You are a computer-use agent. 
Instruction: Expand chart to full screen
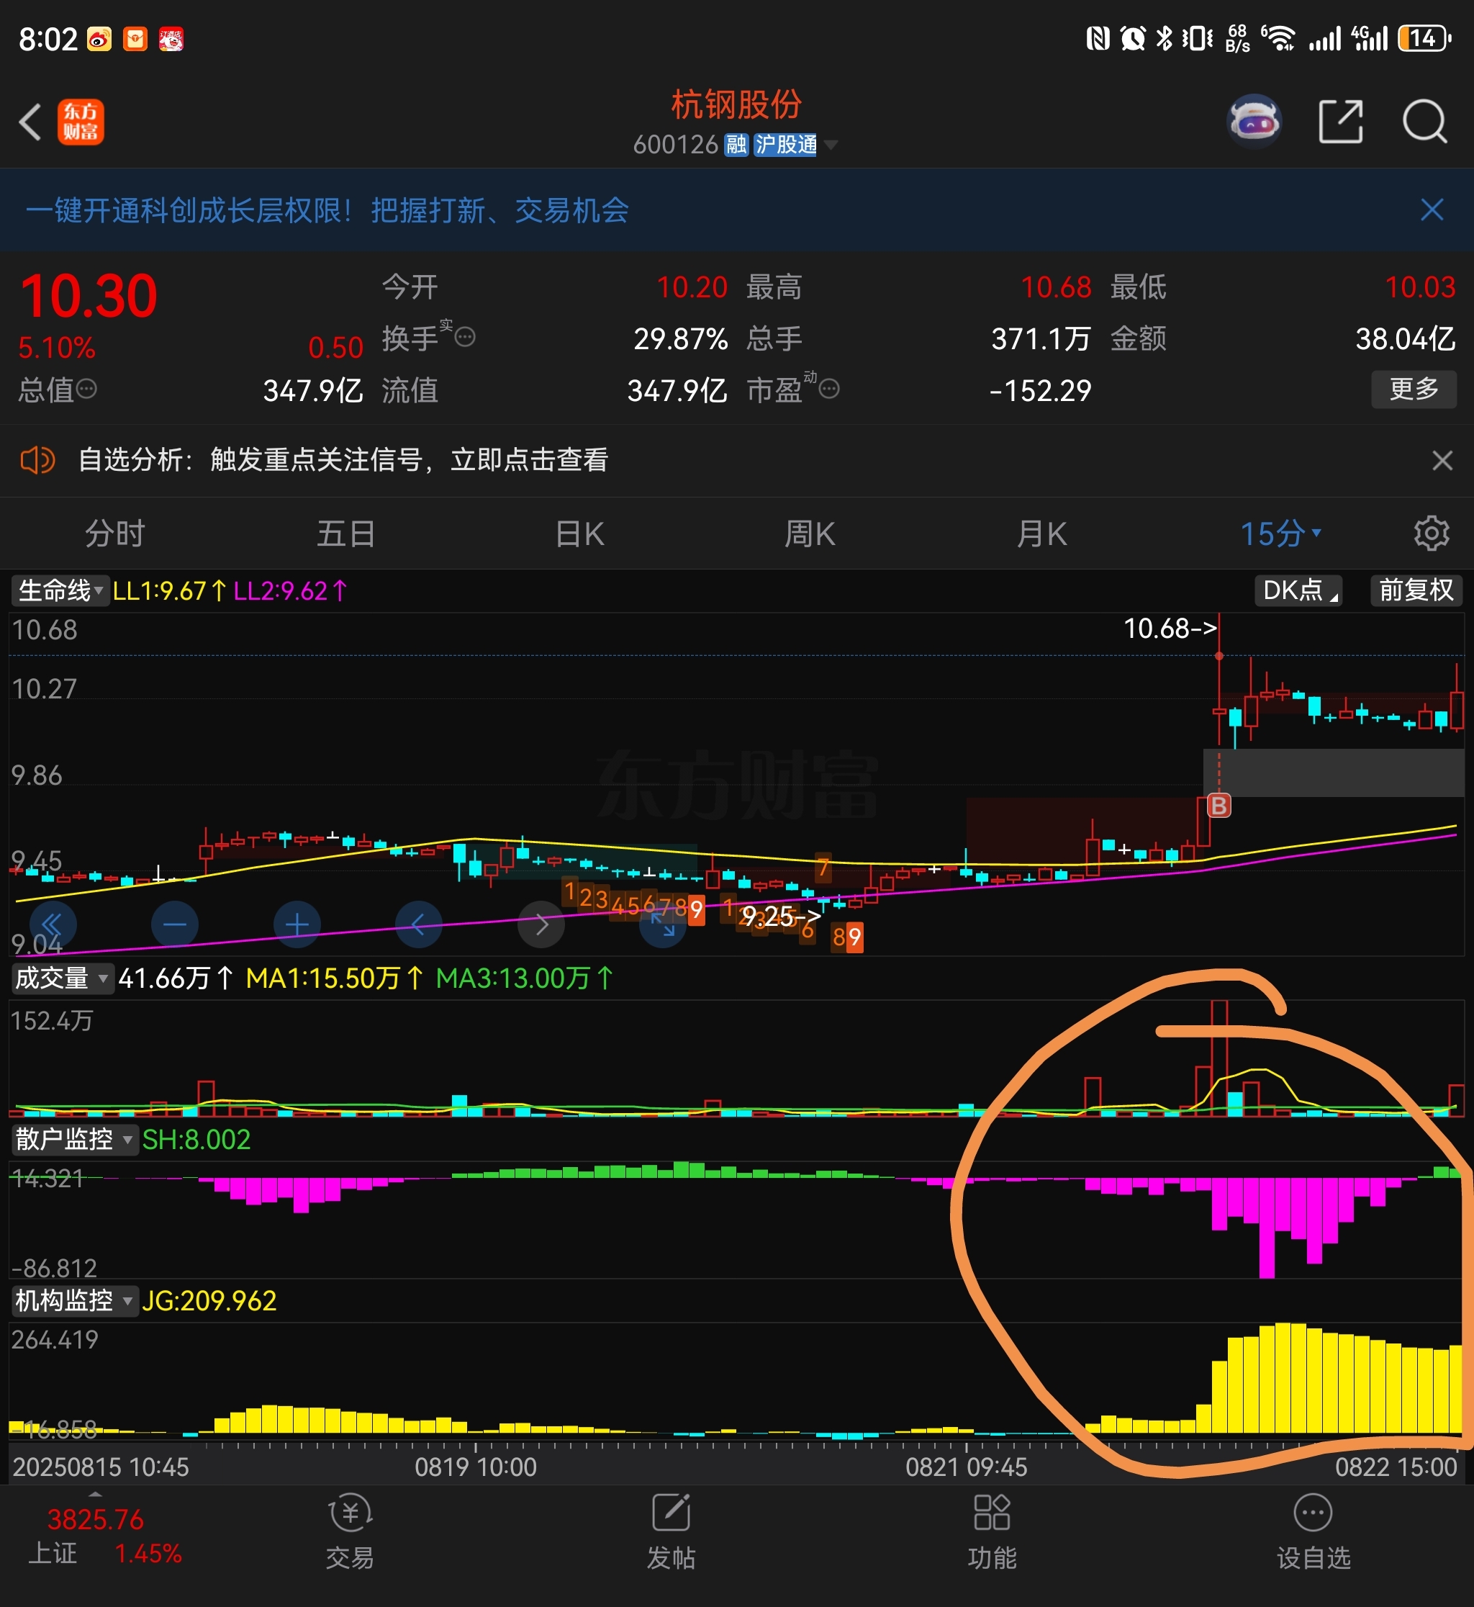[x=664, y=924]
